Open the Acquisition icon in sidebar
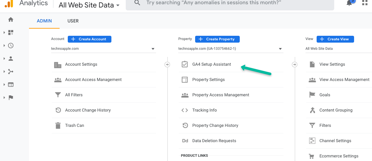 [11, 72]
